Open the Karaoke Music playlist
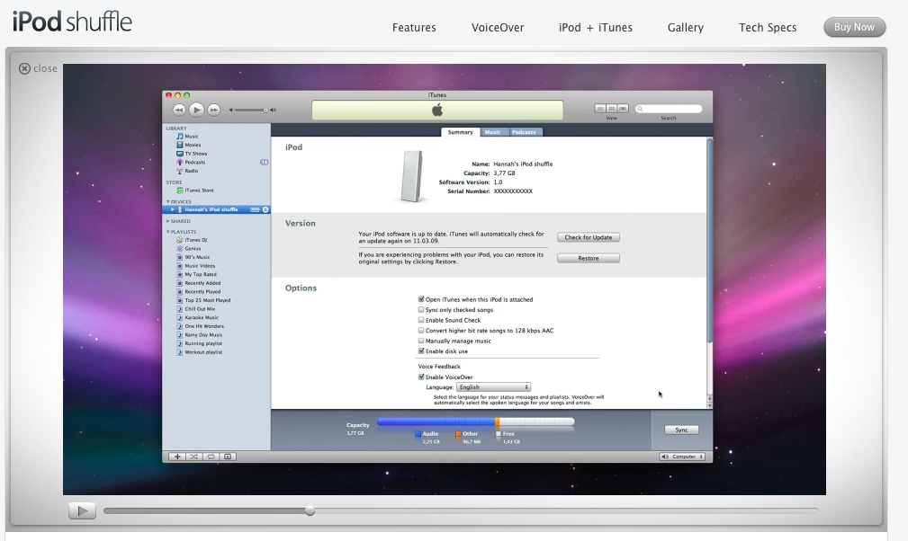The width and height of the screenshot is (908, 541). (201, 318)
